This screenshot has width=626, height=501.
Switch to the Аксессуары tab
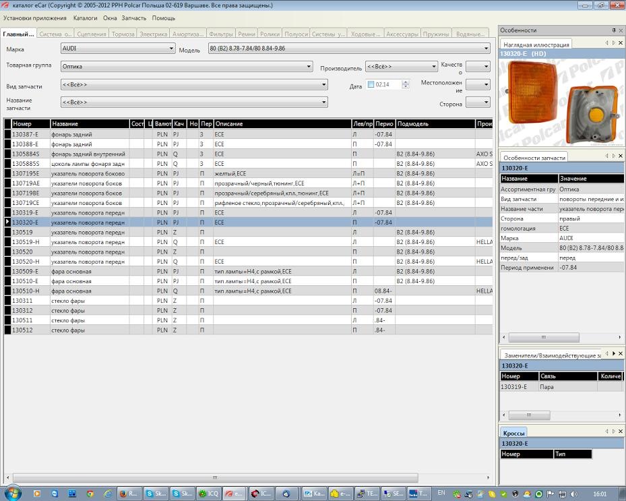(402, 34)
